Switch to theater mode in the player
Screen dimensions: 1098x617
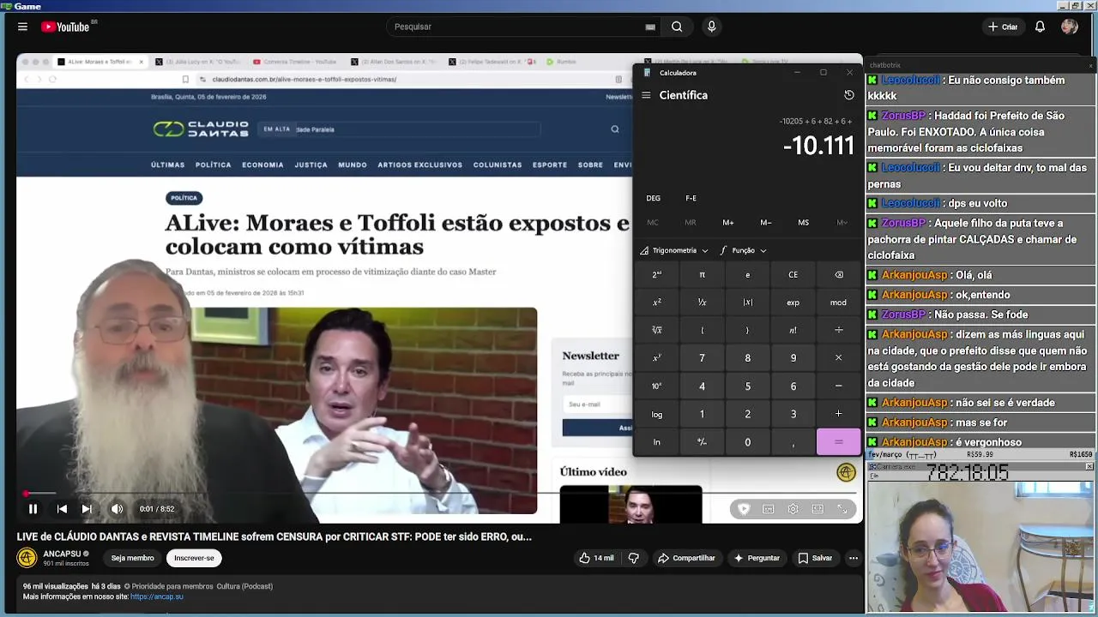[x=817, y=509]
